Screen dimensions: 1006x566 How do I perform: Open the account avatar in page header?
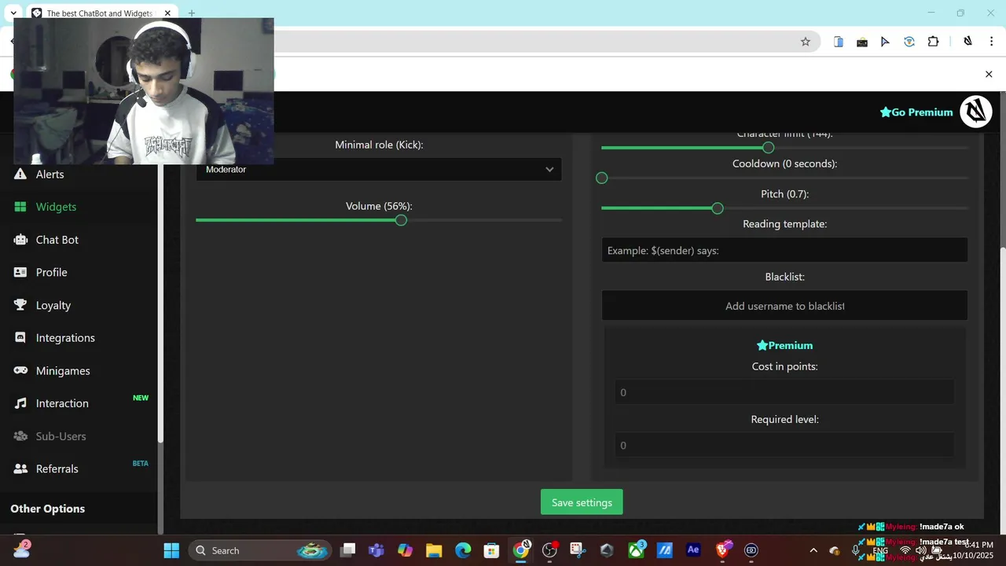point(976,112)
